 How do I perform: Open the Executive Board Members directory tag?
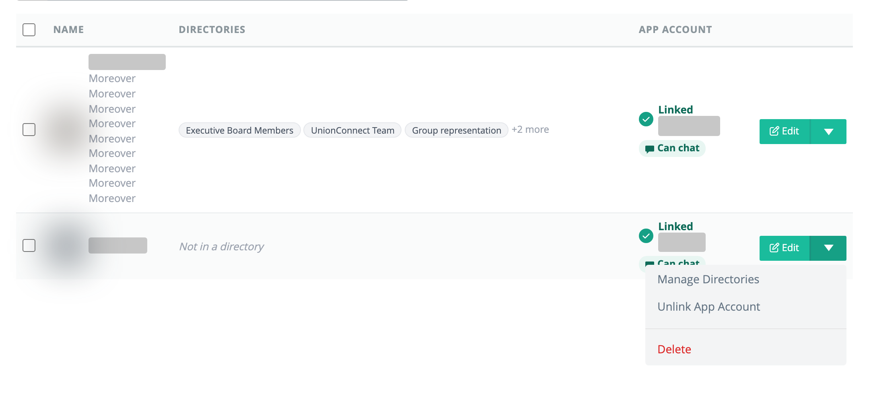point(239,130)
